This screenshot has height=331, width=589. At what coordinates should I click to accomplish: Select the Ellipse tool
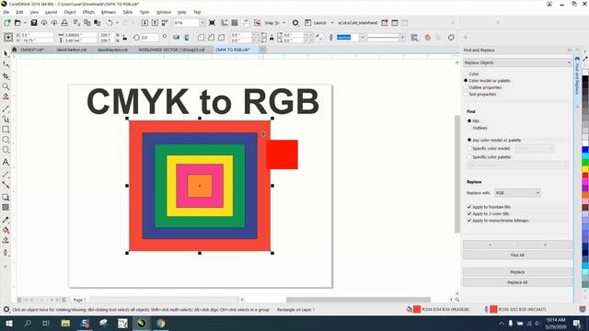pyautogui.click(x=6, y=140)
